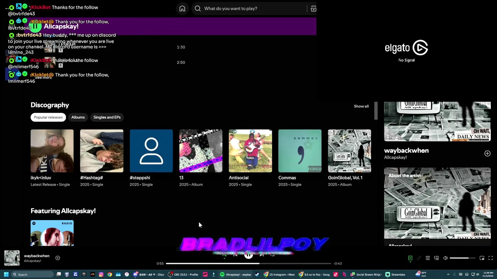The width and height of the screenshot is (497, 279).
Task: Open the GoinGlobal, Vol. 1 album cover
Action: [349, 151]
